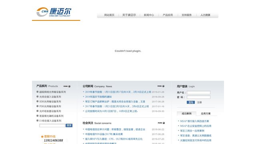Switch to the 应用方案 tab
The width and height of the screenshot is (256, 144).
[x=206, y=114]
